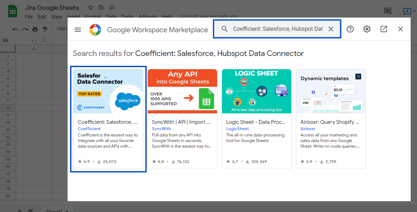Click the LogicSheet developer link

[237, 129]
